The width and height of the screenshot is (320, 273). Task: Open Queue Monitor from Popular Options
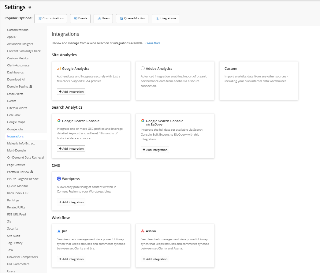pos(132,18)
